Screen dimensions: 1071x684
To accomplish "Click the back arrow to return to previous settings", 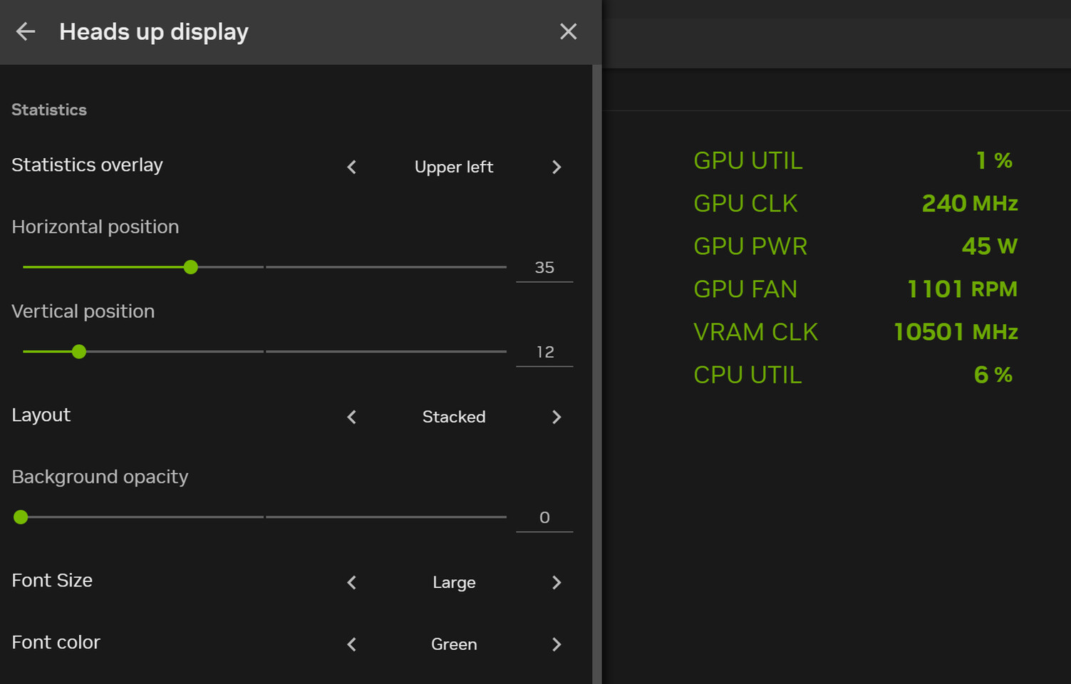I will coord(26,31).
